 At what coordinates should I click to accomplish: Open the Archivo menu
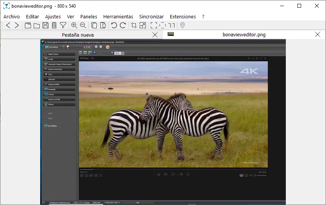tap(11, 16)
